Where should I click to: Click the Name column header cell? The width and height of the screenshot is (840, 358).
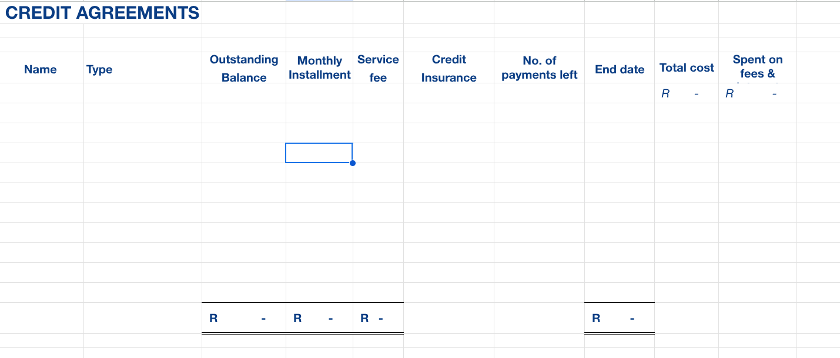click(41, 69)
